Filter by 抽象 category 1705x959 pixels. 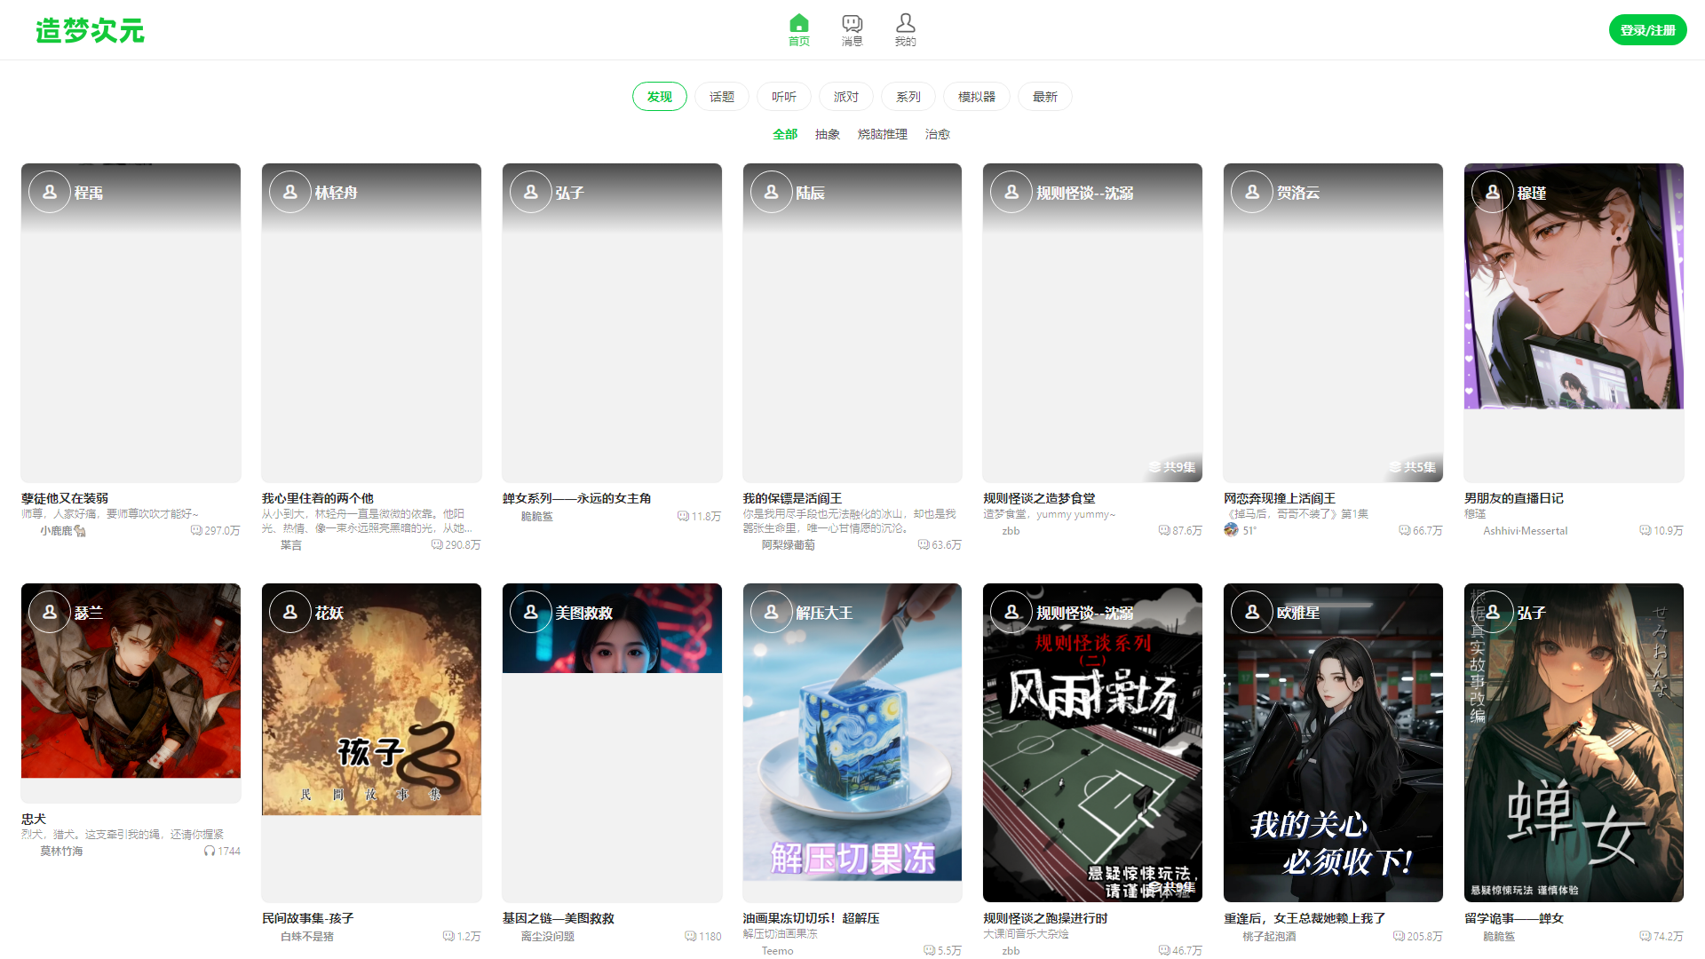827,134
